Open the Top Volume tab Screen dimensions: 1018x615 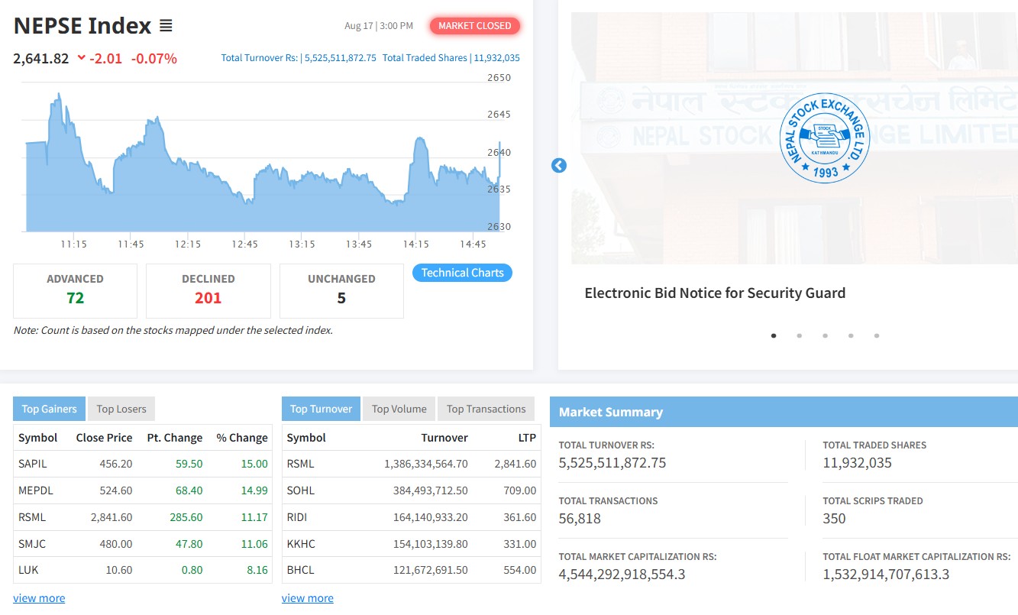(x=399, y=409)
